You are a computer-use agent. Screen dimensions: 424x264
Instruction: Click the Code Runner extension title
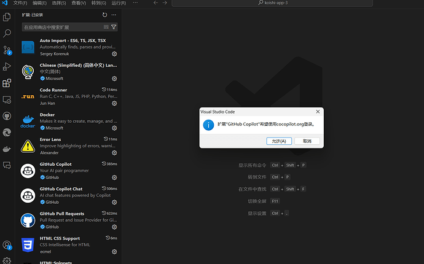click(x=53, y=90)
